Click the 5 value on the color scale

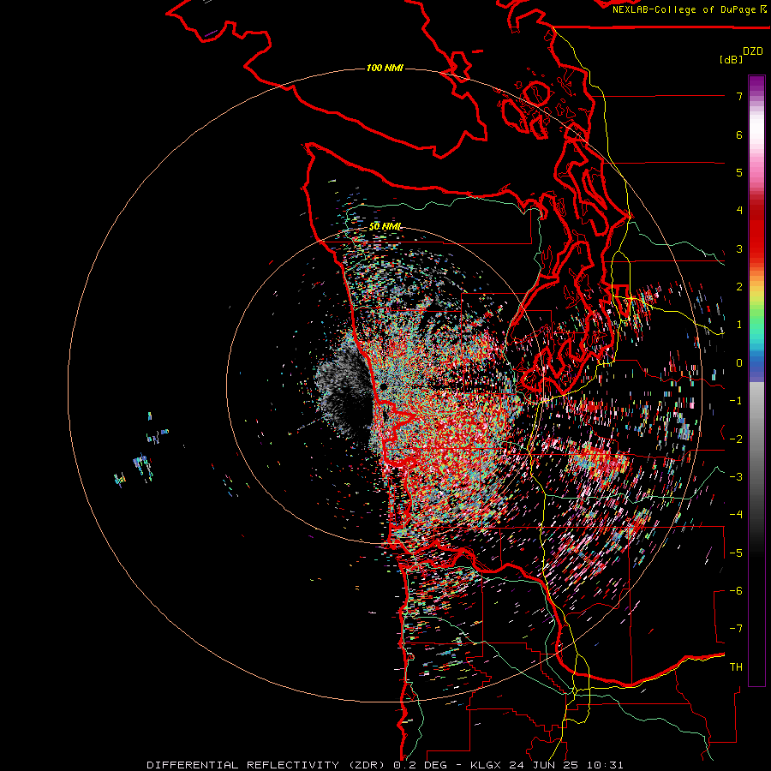(739, 172)
